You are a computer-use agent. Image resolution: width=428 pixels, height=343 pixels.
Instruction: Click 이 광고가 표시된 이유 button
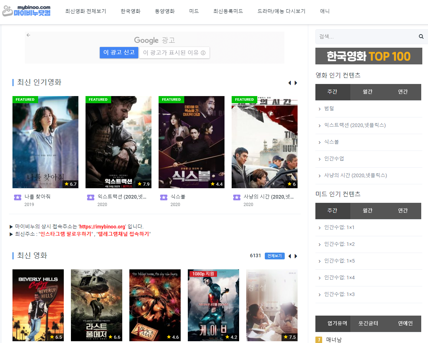click(x=174, y=53)
